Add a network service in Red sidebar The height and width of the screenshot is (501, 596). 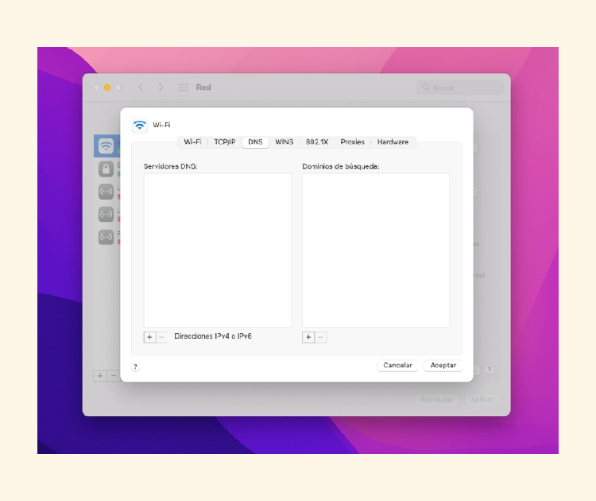pyautogui.click(x=100, y=376)
